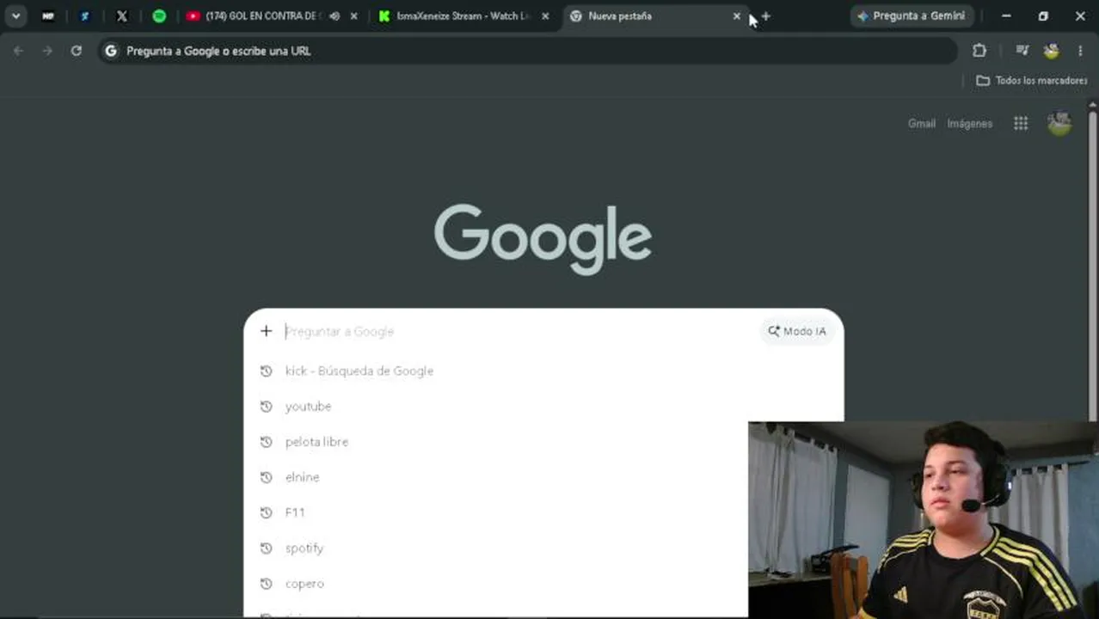Click the history icon beside 'pelota libre'
The height and width of the screenshot is (619, 1099).
(267, 441)
